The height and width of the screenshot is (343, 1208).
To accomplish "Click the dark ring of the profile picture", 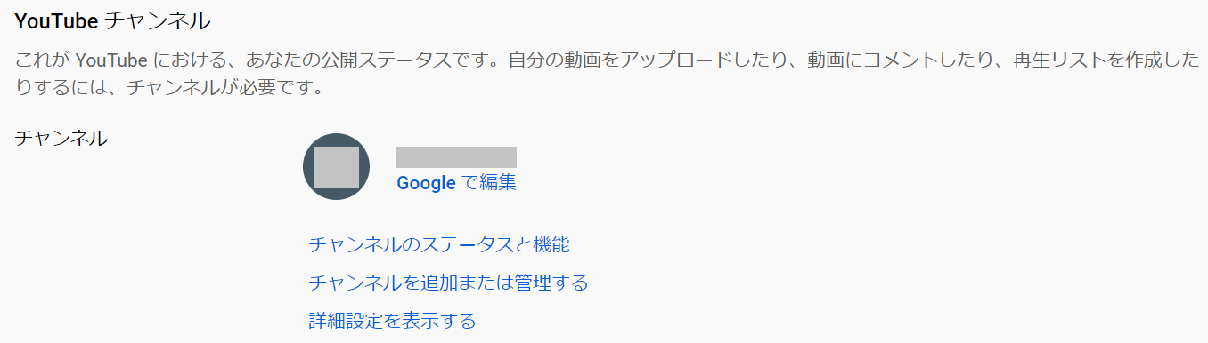I will click(x=308, y=167).
